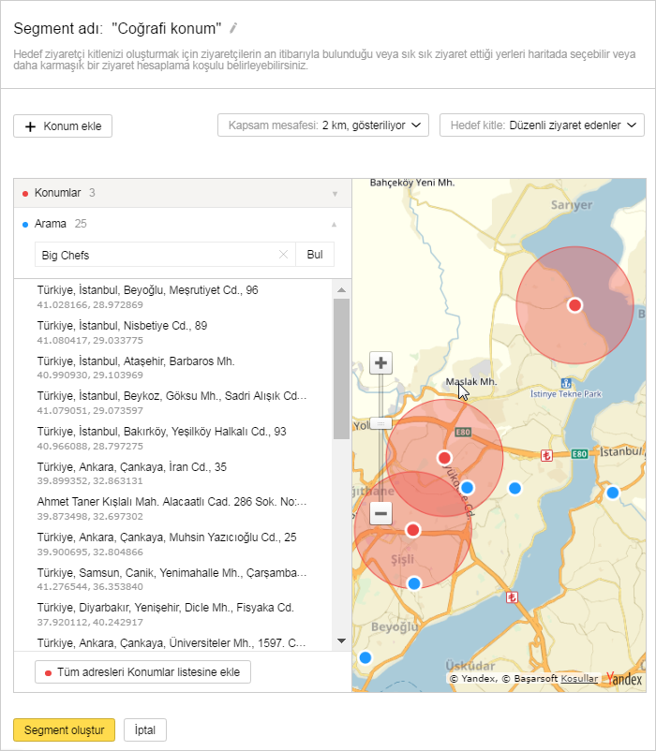Clear the Big Chefs search text
This screenshot has width=656, height=751.
tap(283, 255)
